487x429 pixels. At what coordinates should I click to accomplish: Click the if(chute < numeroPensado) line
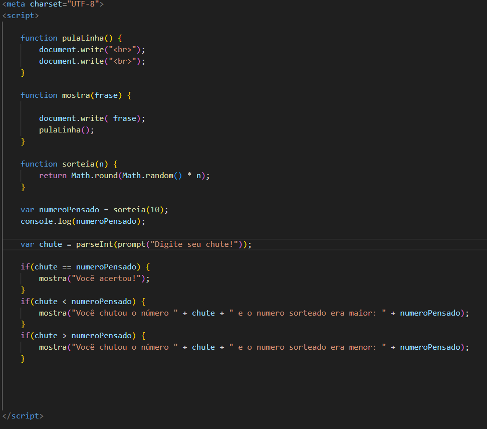point(83,302)
